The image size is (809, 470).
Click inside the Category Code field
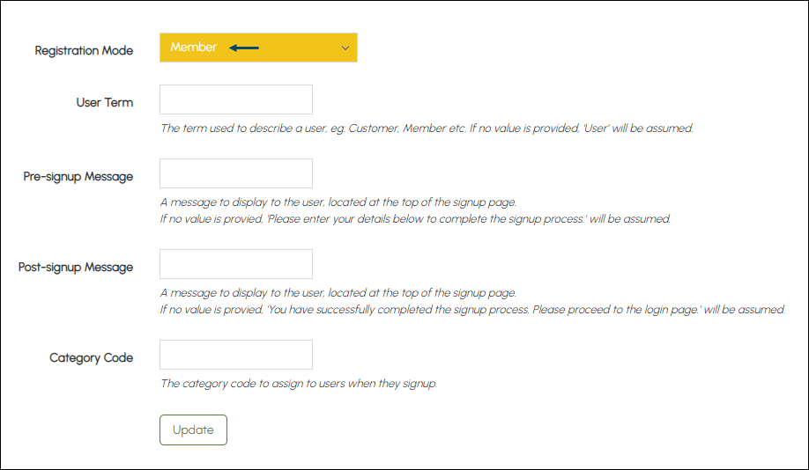click(236, 355)
